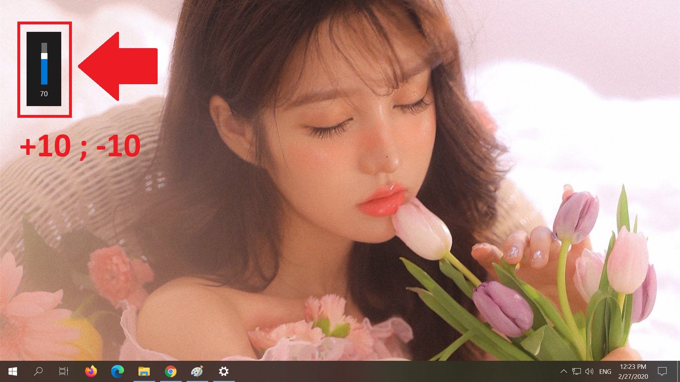Open the ENG language input switcher
Viewport: 680px width, 382px height.
pos(605,371)
